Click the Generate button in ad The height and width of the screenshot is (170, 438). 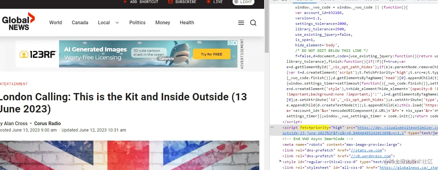[x=166, y=59]
